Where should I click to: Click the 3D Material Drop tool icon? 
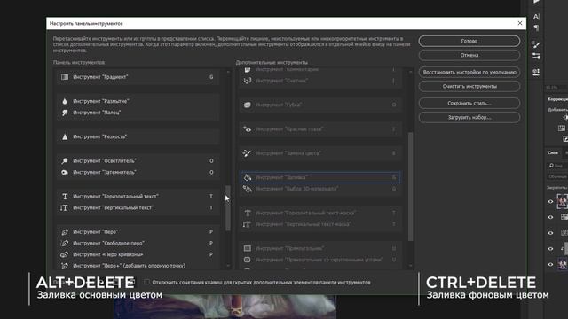click(x=247, y=189)
